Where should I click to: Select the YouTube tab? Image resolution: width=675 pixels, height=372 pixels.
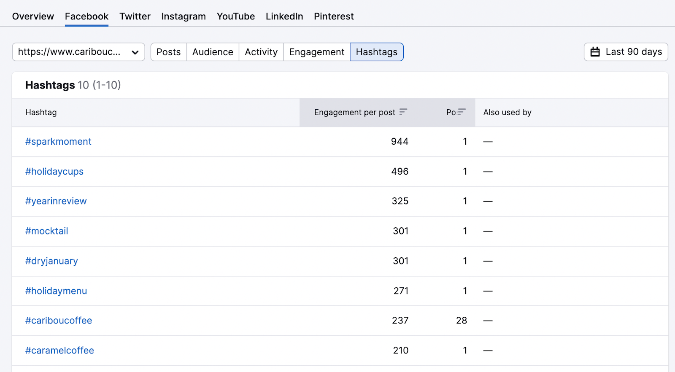pyautogui.click(x=235, y=16)
